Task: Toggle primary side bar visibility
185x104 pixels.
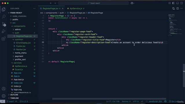Action: [x=173, y=3]
